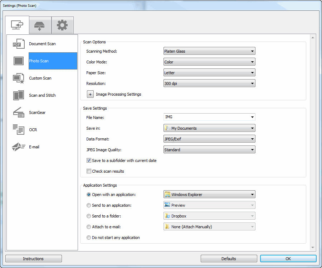
Task: Open the Color Mode dropdown
Action: coord(209,62)
